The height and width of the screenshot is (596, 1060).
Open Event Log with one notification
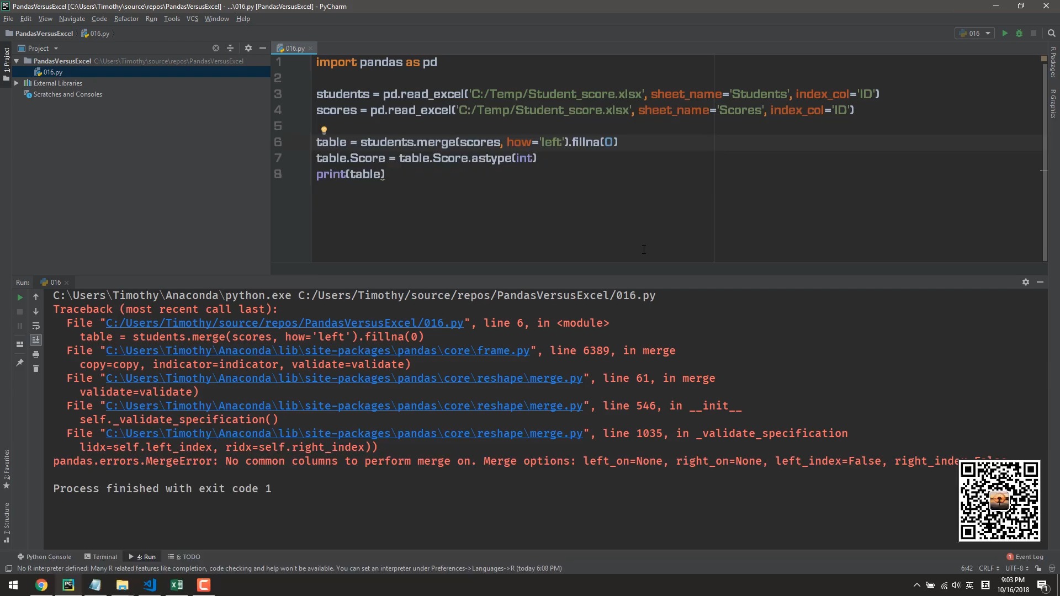[x=1025, y=557]
